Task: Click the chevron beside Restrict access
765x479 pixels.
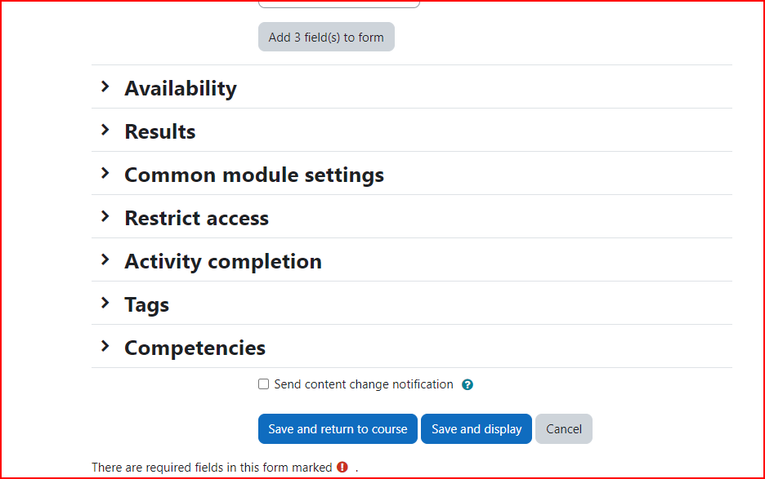Action: pos(105,217)
